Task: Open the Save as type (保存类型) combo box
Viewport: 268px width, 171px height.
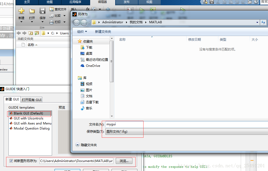Action: click(x=187, y=132)
